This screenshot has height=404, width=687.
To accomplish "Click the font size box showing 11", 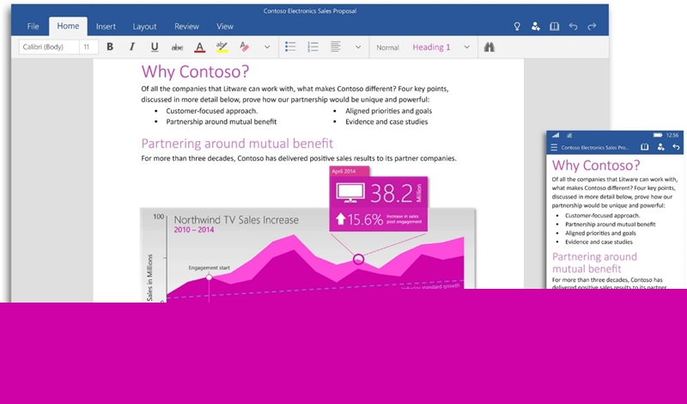I will (x=88, y=47).
